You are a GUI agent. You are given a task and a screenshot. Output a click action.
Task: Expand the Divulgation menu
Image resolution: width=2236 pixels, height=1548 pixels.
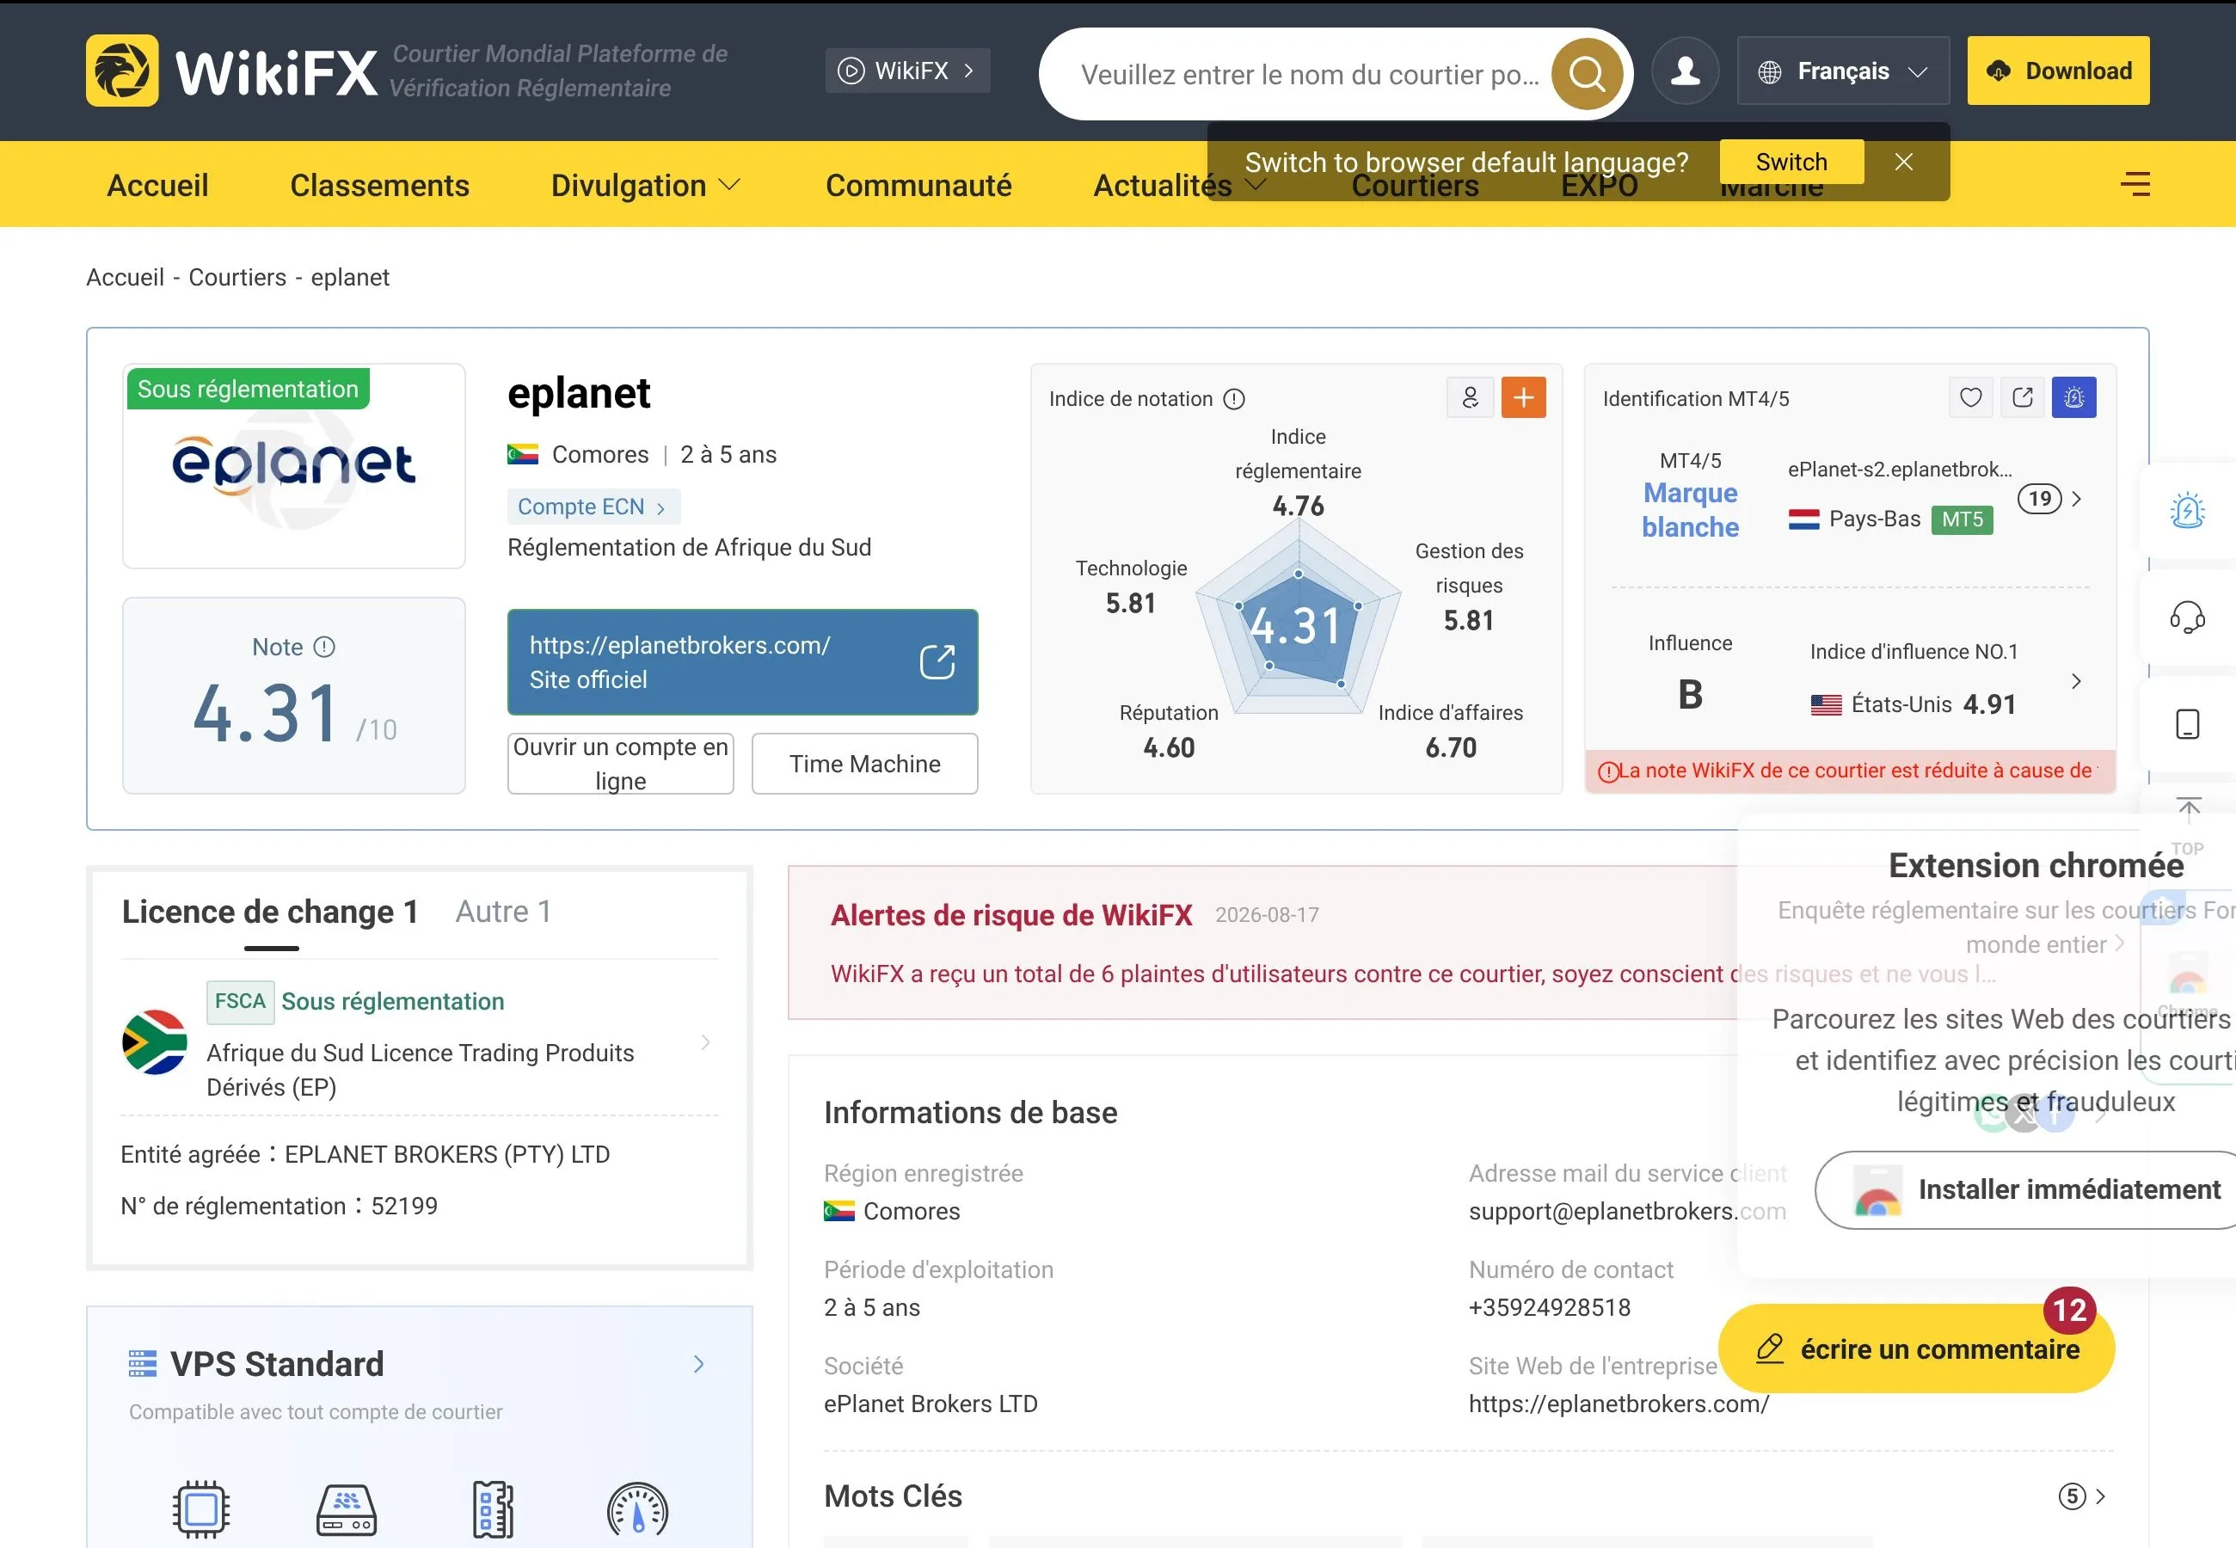[645, 185]
